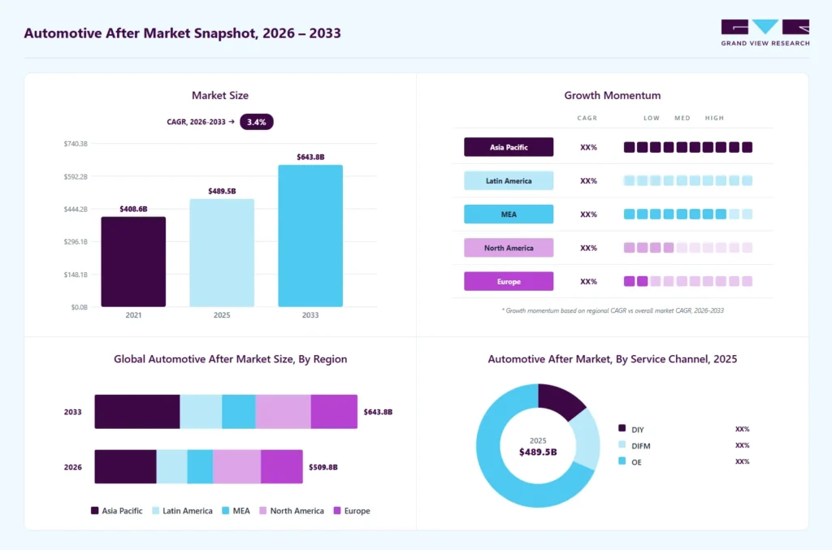Click the MEA region label

[509, 214]
